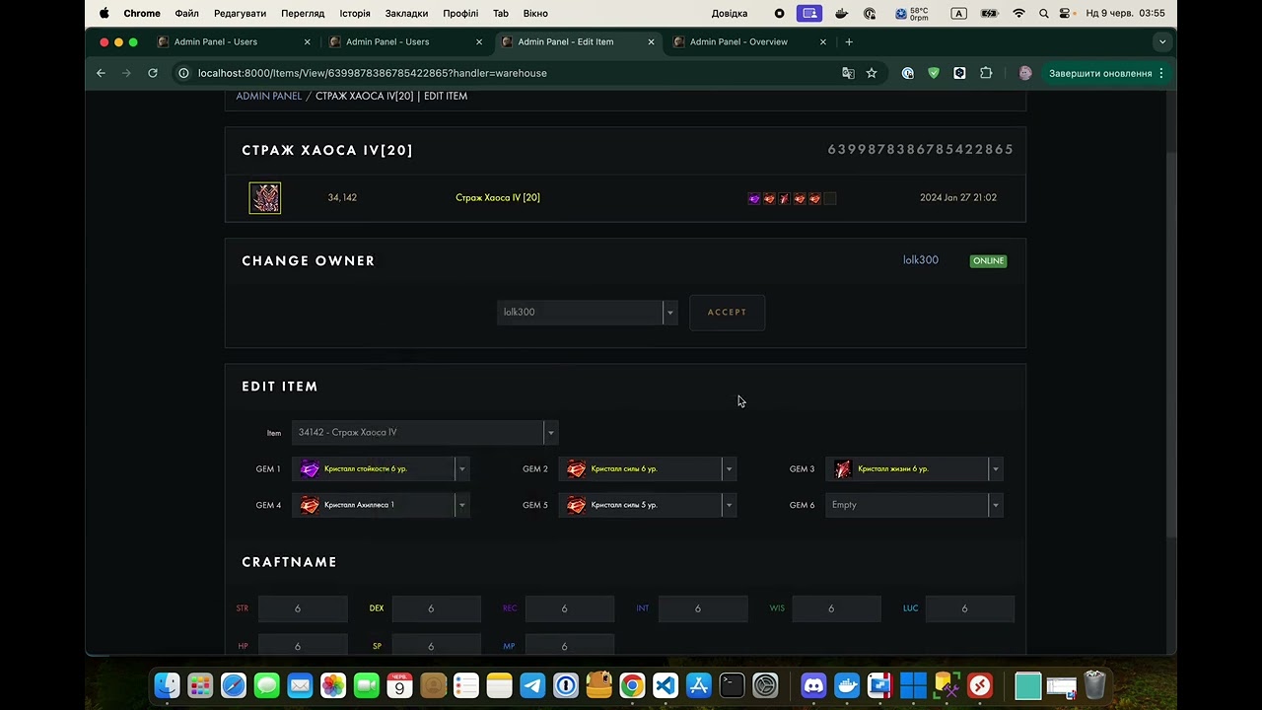Expand the GEM 3 dropdown arrow
The height and width of the screenshot is (710, 1262).
[x=996, y=469]
